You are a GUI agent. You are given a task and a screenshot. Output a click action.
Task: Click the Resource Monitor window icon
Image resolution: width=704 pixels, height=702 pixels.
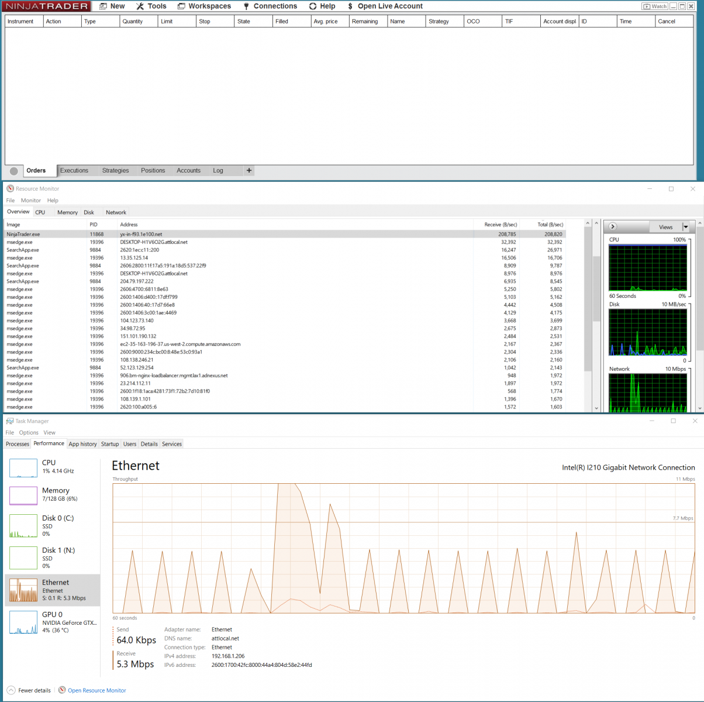(x=10, y=188)
